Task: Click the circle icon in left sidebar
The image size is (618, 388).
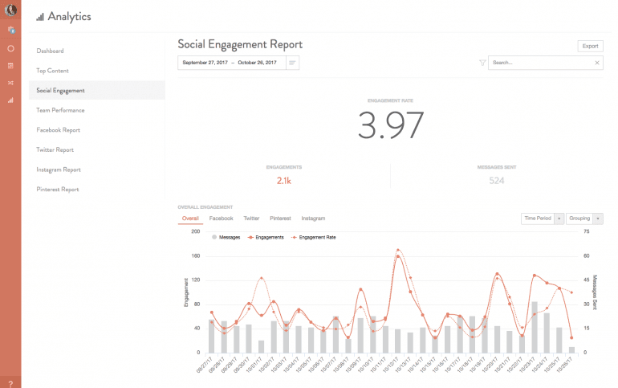Action: [10, 47]
